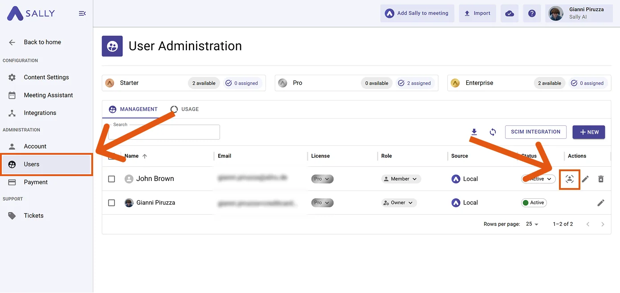Viewport: 620px width, 293px height.
Task: Click the User Administration page icon
Action: tap(112, 46)
